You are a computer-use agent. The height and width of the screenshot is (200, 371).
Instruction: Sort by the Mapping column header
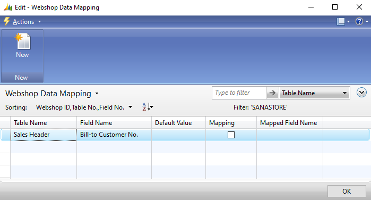tap(231, 123)
